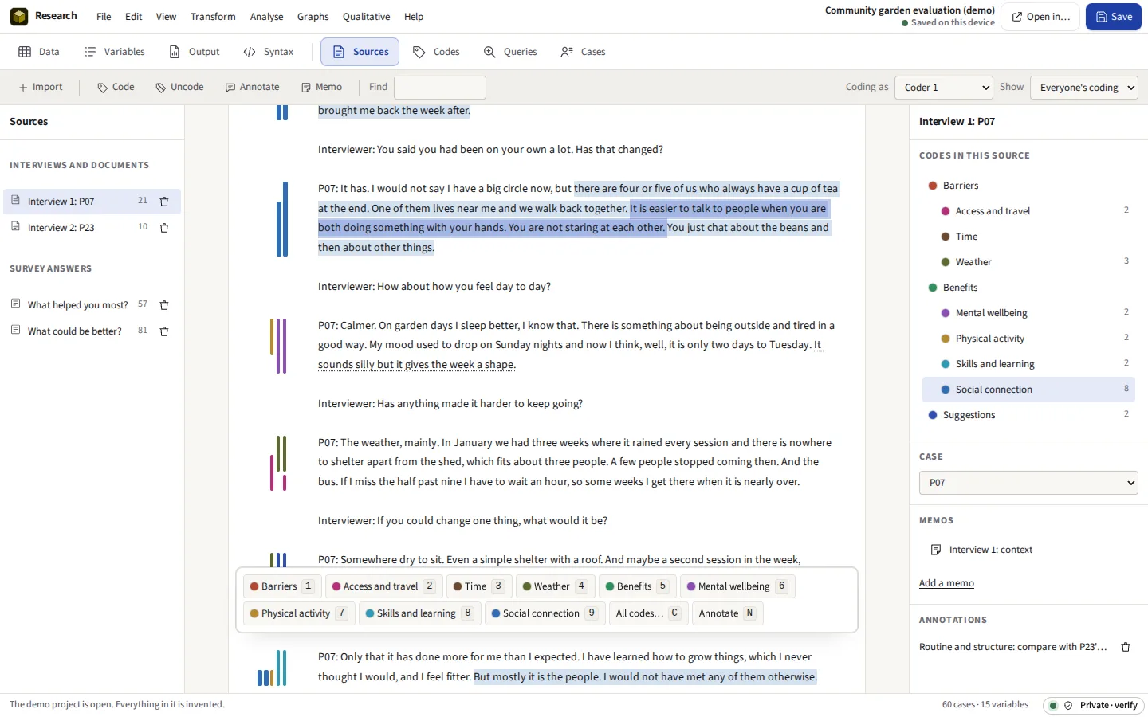Image resolution: width=1148 pixels, height=717 pixels.
Task: Click the Uncode toolbar button
Action: click(179, 88)
